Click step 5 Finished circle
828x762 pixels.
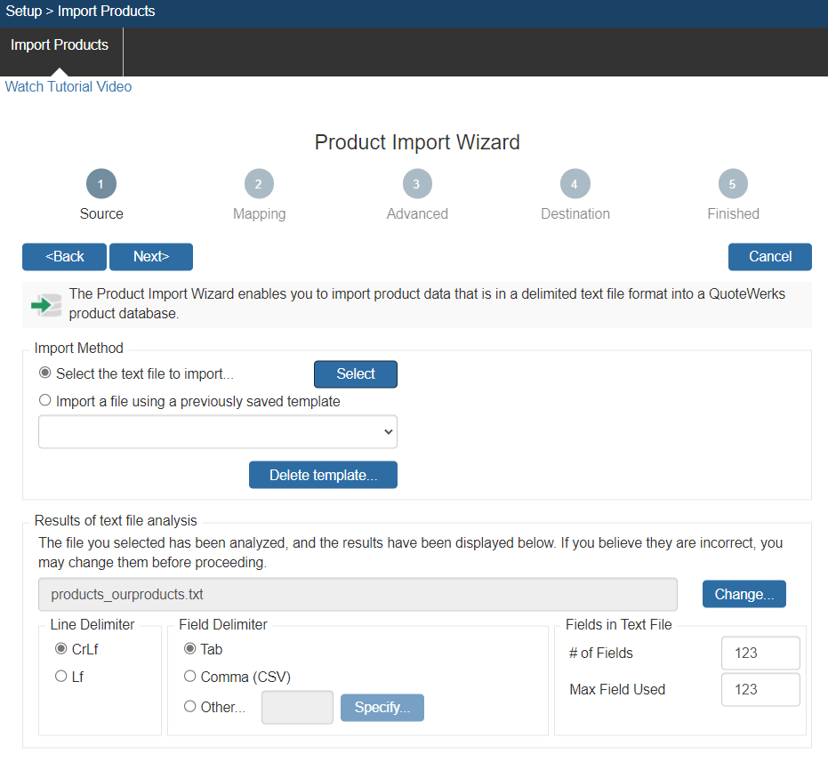pos(733,184)
